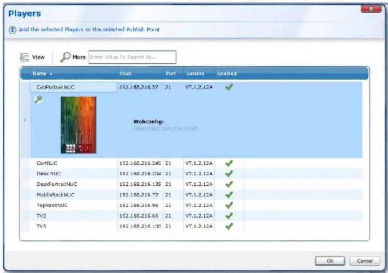
Task: Sort by the Host column header
Action: 125,73
